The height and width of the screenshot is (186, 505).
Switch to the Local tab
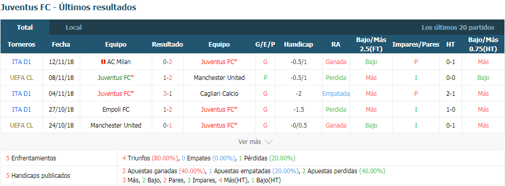pos(74,28)
